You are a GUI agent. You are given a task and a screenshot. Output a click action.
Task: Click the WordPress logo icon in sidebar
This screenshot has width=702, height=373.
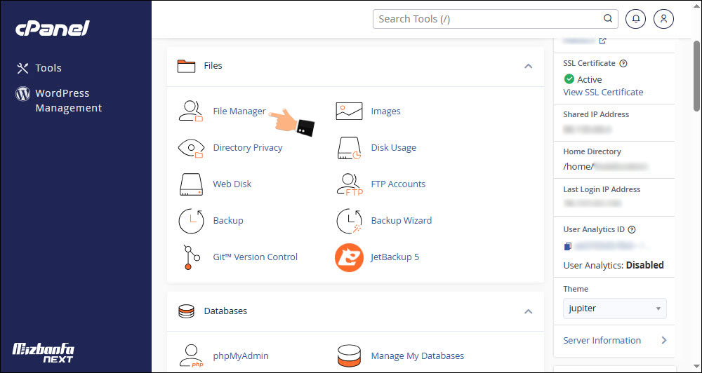click(x=23, y=93)
